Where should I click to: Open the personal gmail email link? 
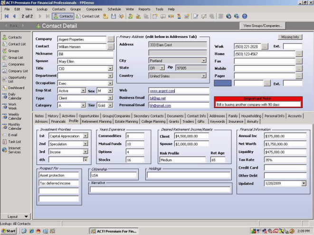(160, 106)
